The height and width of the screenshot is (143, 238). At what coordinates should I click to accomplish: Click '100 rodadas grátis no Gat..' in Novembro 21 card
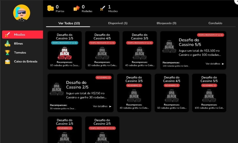pyautogui.click(x=209, y=108)
